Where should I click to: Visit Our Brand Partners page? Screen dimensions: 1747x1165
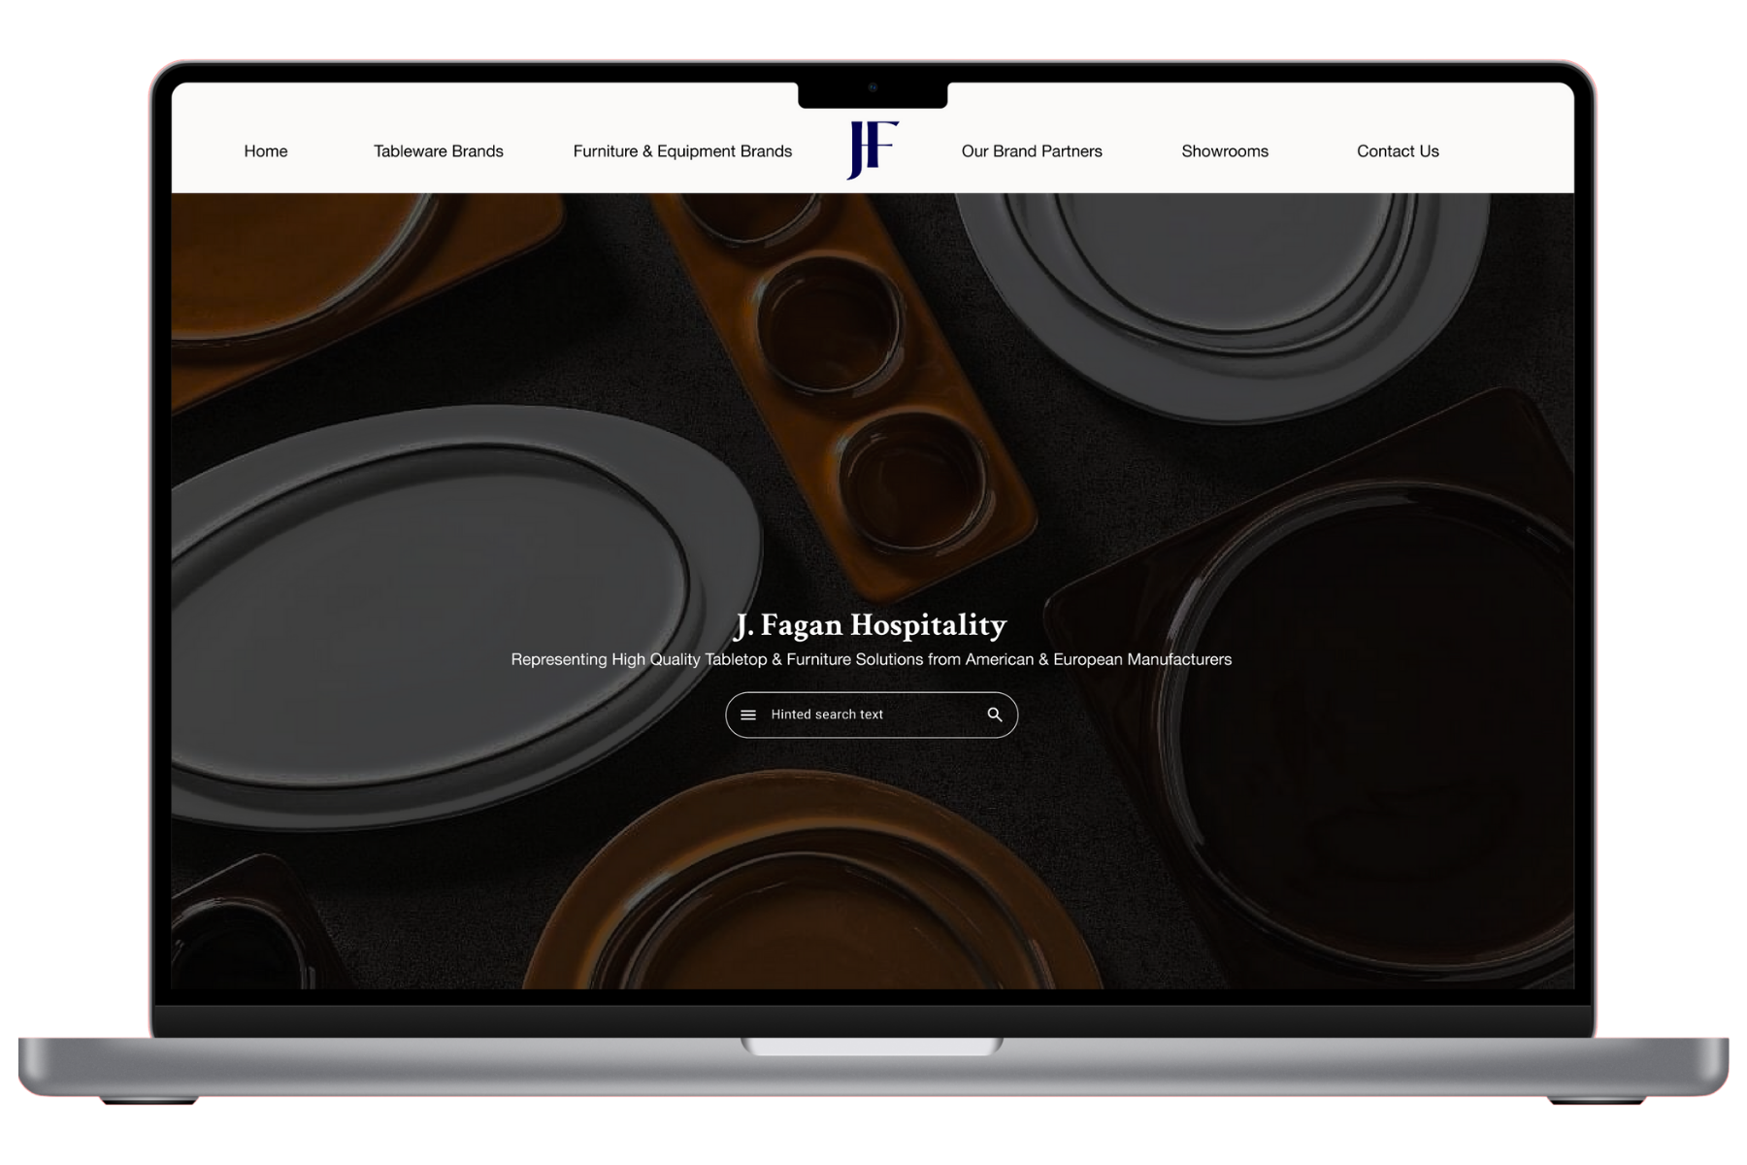1032,151
